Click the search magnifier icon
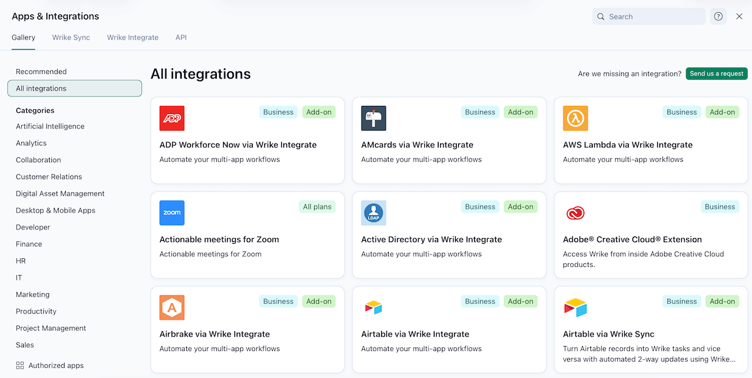The image size is (752, 378). (x=600, y=16)
